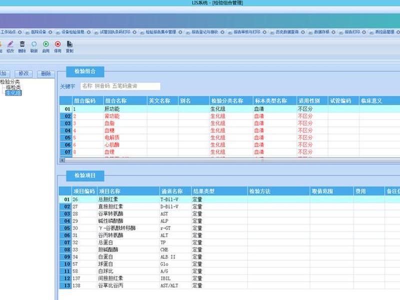Open the 质控品管理 tab

(384, 32)
